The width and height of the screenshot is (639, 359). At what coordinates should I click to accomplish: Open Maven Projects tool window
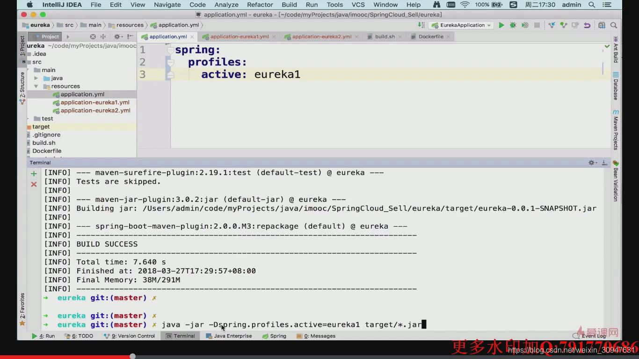click(x=616, y=130)
